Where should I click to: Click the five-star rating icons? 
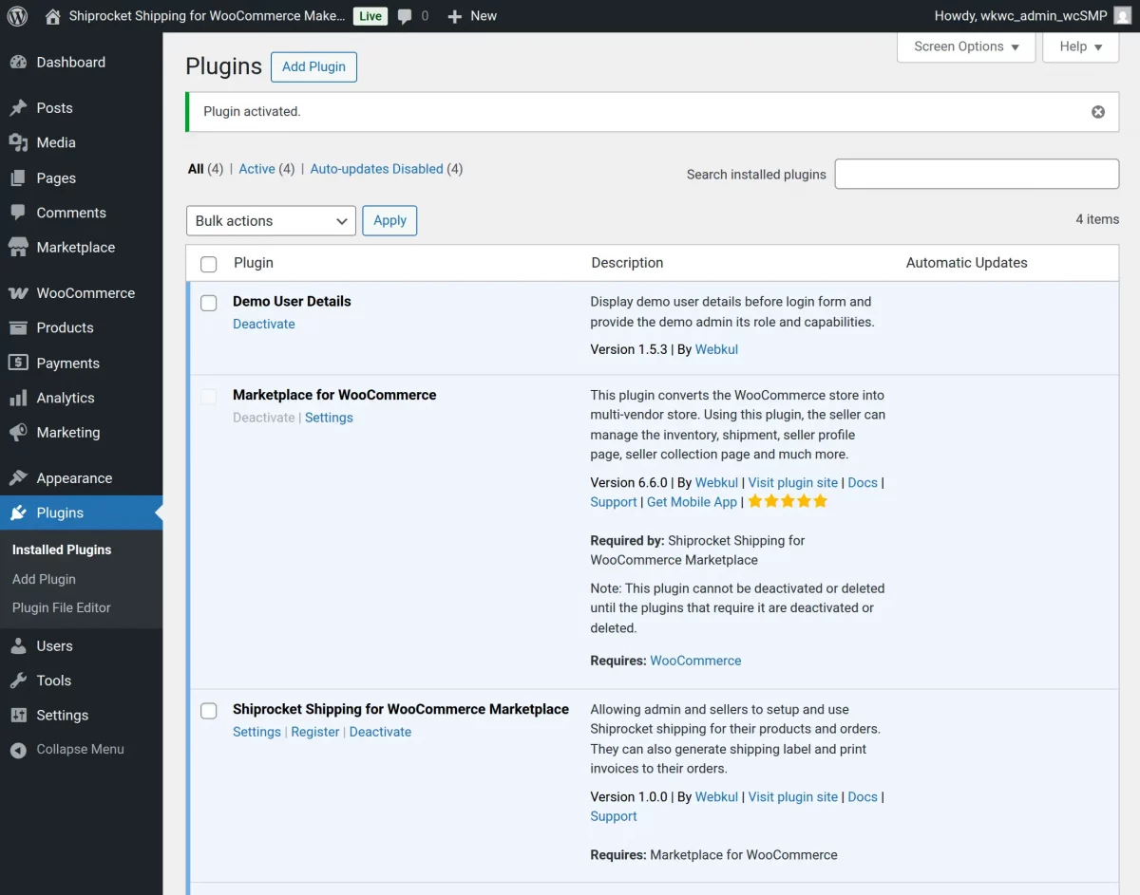click(x=788, y=501)
